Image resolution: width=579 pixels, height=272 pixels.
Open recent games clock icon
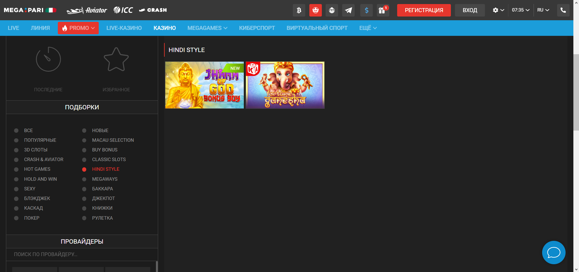coord(48,59)
